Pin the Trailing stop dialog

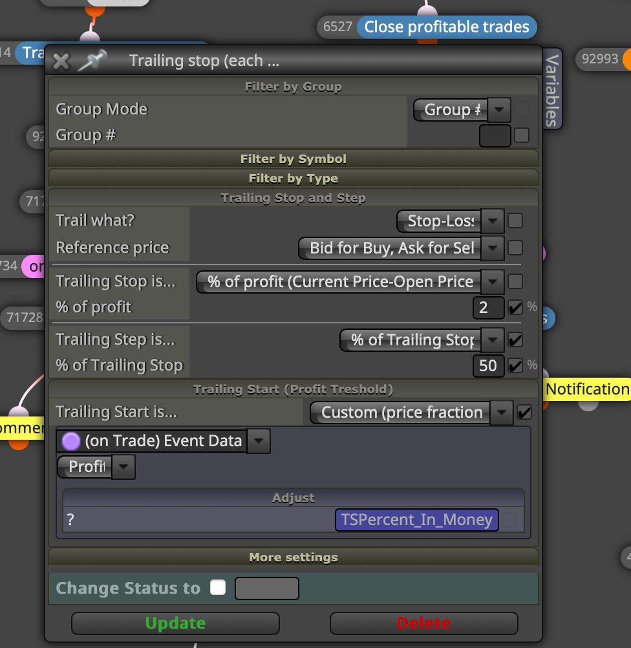pos(92,60)
